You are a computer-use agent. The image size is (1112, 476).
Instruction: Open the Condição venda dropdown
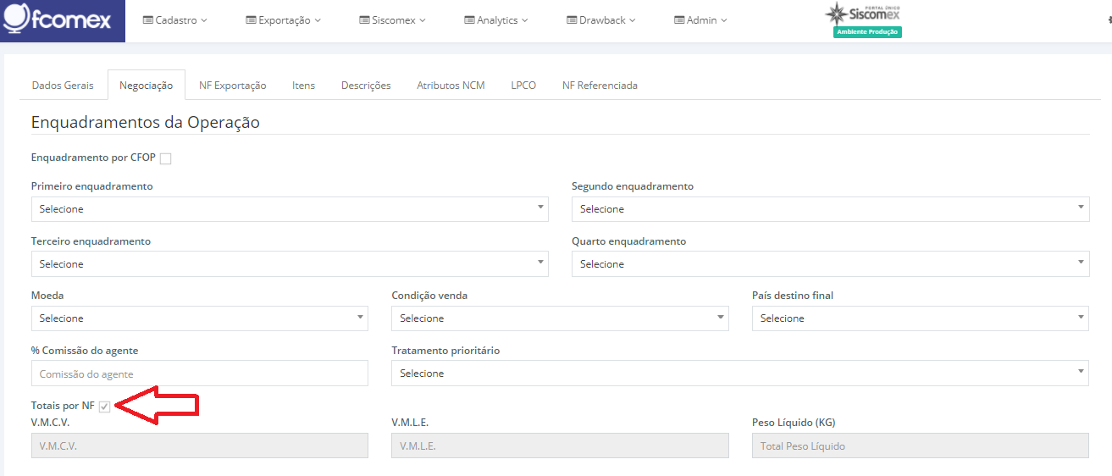tap(560, 318)
